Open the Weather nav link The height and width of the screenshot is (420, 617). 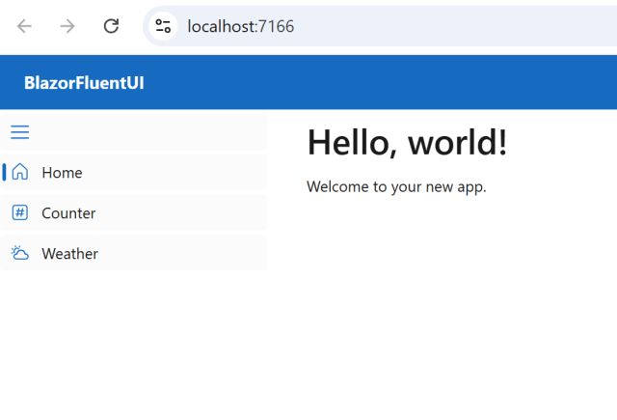(133, 253)
